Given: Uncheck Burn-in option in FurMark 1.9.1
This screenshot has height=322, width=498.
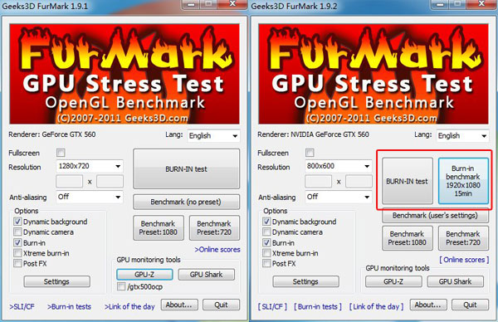Looking at the screenshot, I should 17,242.
